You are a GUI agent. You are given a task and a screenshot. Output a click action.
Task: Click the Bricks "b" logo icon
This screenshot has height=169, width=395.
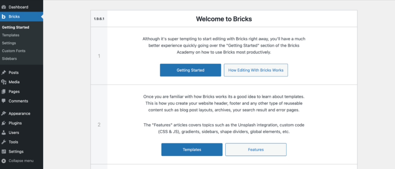coord(3,17)
